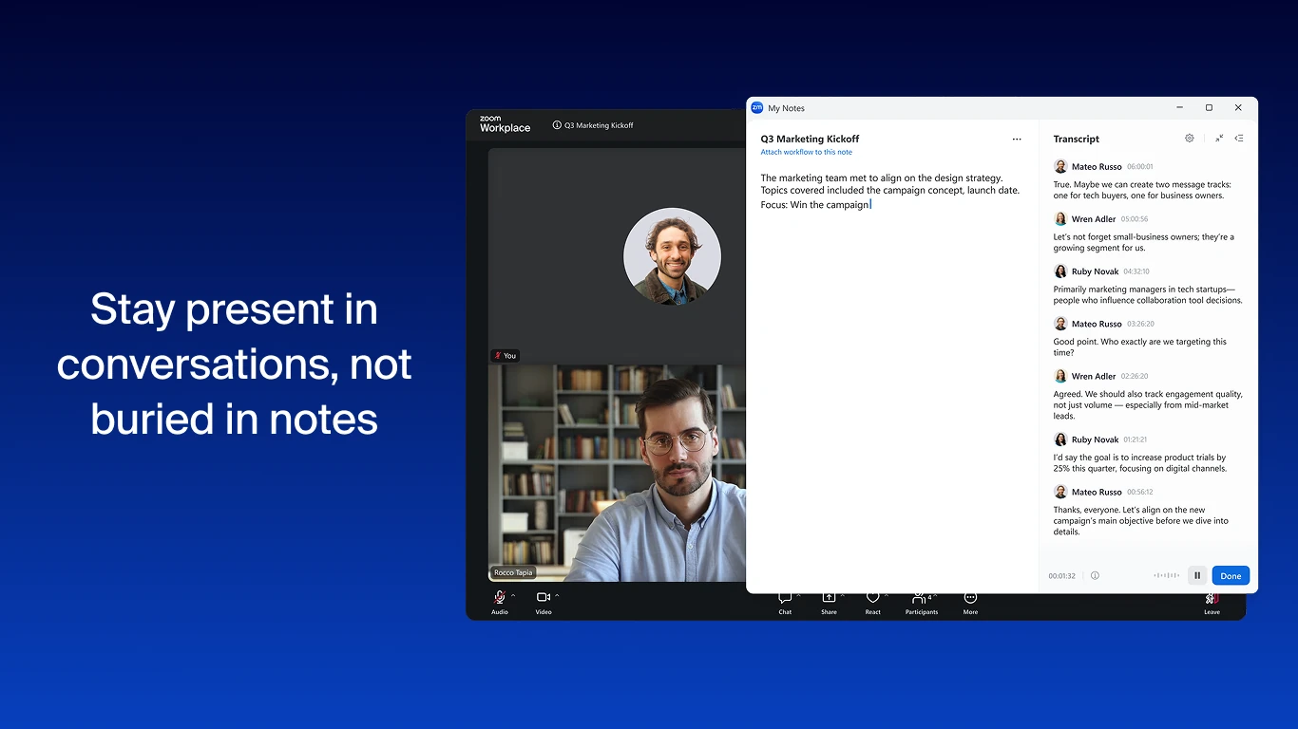Viewport: 1298px width, 729px height.
Task: Open the Chat panel icon
Action: click(x=785, y=598)
